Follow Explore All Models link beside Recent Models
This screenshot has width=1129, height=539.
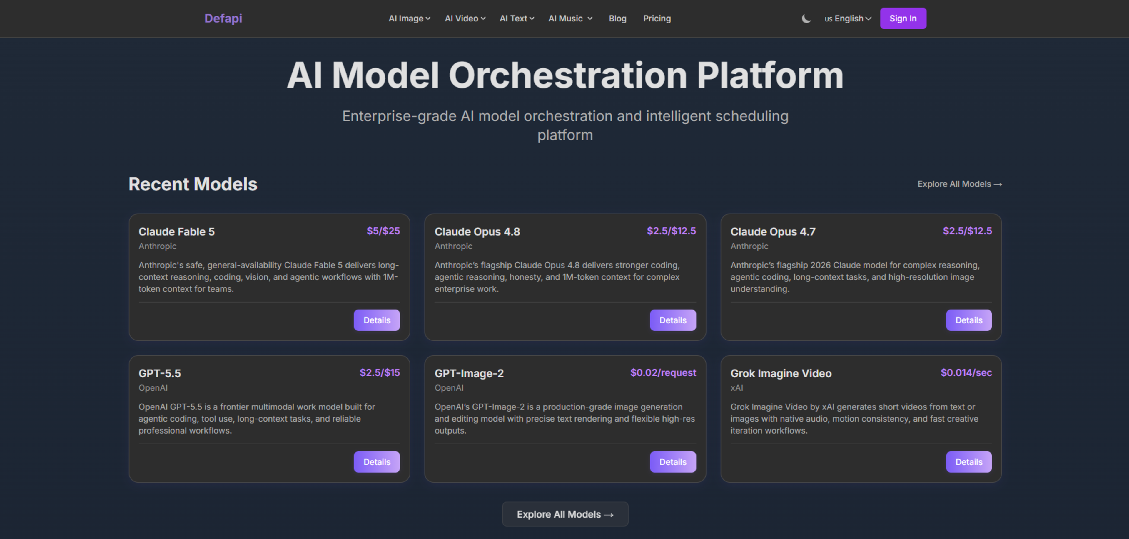point(959,184)
